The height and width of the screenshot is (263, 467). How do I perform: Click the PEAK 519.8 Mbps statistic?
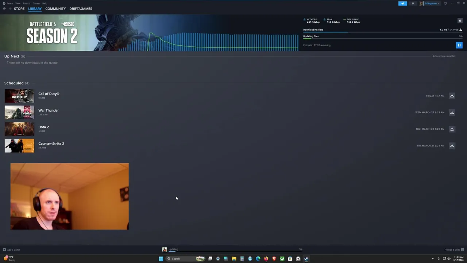coord(332,21)
